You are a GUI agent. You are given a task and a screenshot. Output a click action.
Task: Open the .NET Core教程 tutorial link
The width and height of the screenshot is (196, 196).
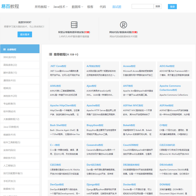(58, 66)
